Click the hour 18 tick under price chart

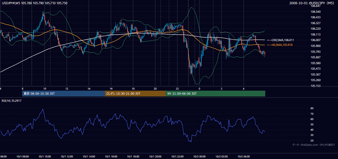133,89
